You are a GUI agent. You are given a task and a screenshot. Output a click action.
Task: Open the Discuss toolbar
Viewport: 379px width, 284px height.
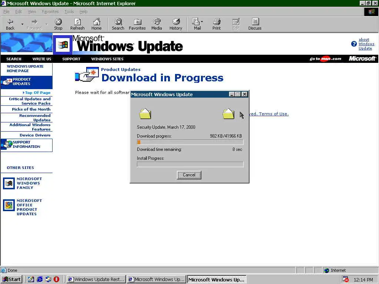[x=255, y=24]
